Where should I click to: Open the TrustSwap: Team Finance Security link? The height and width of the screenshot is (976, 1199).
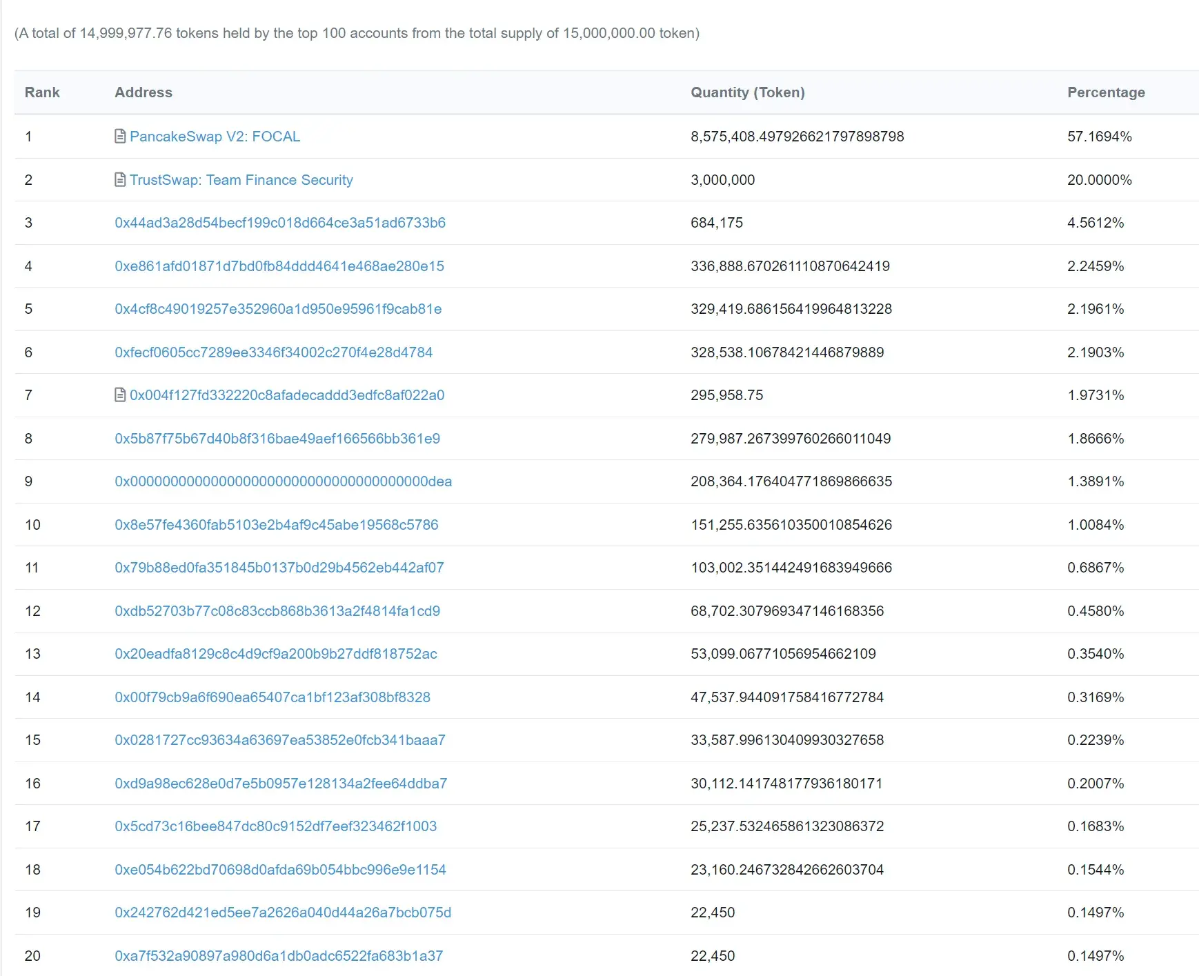(x=241, y=180)
